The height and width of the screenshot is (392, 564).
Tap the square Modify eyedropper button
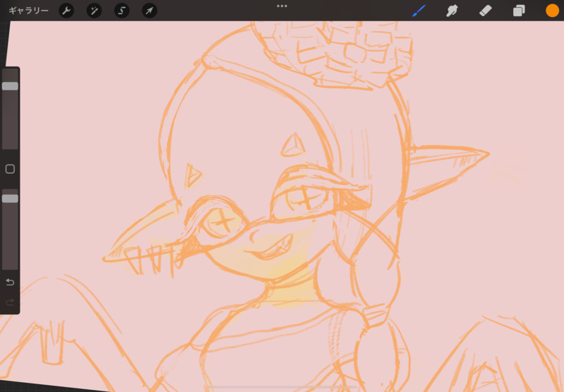[10, 169]
